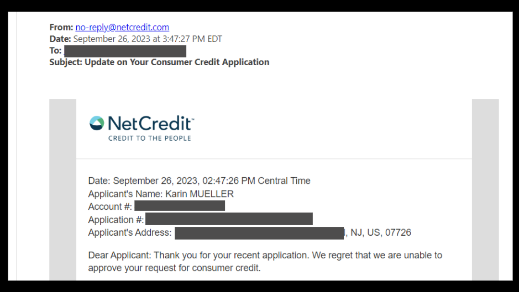This screenshot has height=292, width=519.
Task: Click the redacted Applicant's Address bar
Action: [259, 233]
